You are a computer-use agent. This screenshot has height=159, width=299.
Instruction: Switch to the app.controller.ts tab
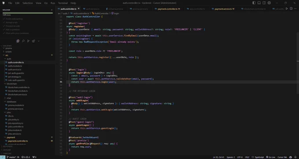[x=197, y=9]
